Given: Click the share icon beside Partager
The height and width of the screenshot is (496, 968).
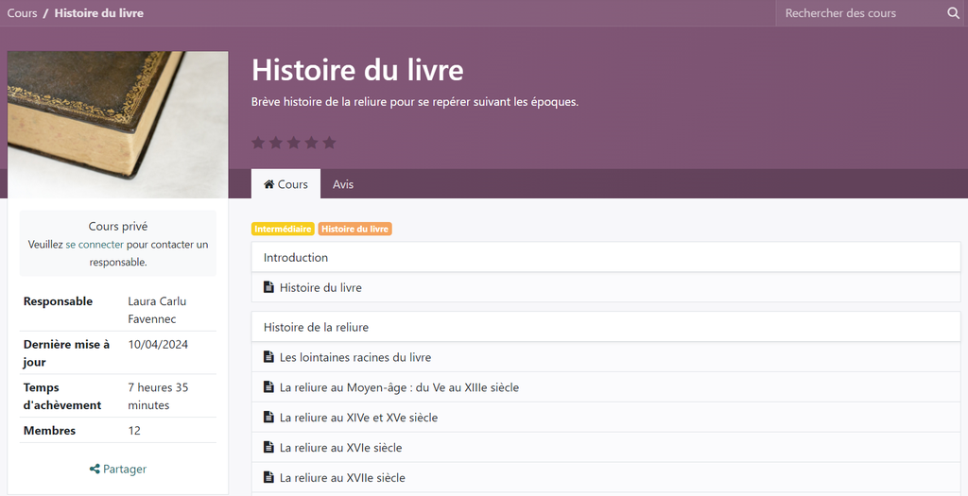Looking at the screenshot, I should tap(95, 469).
